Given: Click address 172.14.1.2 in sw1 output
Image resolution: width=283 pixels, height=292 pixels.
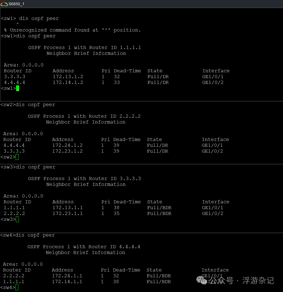Looking at the screenshot, I should point(68,82).
